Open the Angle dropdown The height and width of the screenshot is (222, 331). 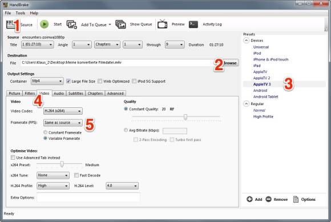[x=82, y=45]
